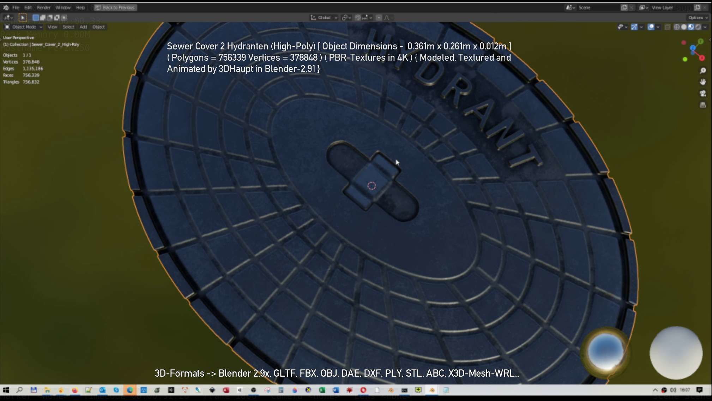Viewport: 712px width, 401px height.
Task: Open the viewport View menu
Action: 52,27
